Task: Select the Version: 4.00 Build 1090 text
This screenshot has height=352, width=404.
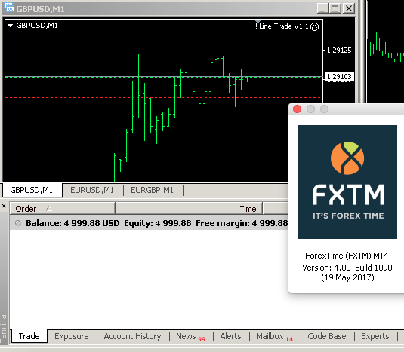Action: 347,268
